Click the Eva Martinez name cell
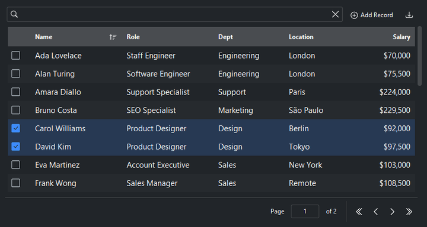The height and width of the screenshot is (227, 427). pos(57,165)
